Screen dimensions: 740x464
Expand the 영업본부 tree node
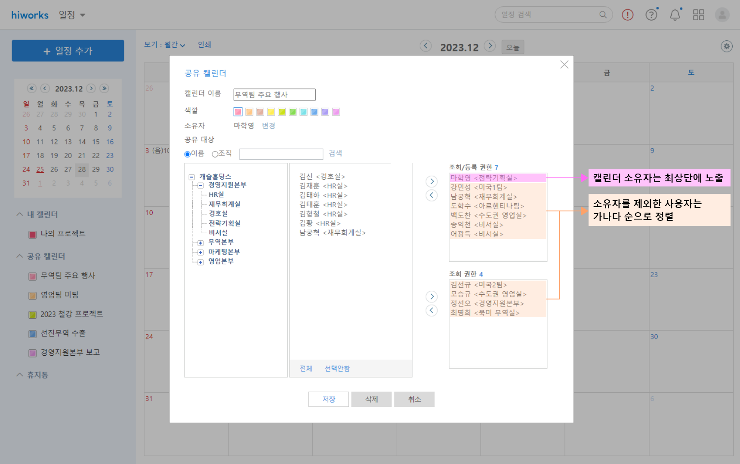(x=200, y=262)
